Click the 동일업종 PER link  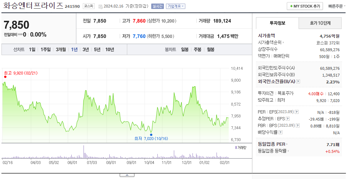(x=271, y=144)
